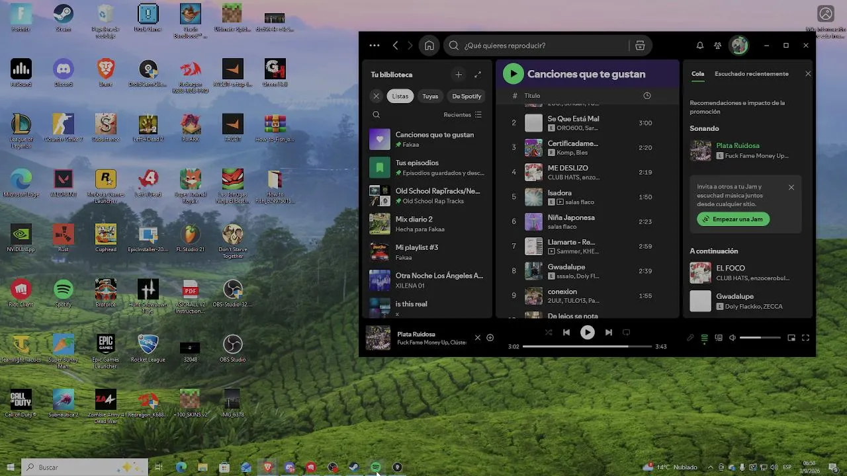
Task: Switch to the Cola tab
Action: tap(697, 74)
